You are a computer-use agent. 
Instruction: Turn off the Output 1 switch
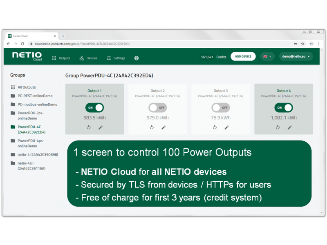click(x=94, y=108)
